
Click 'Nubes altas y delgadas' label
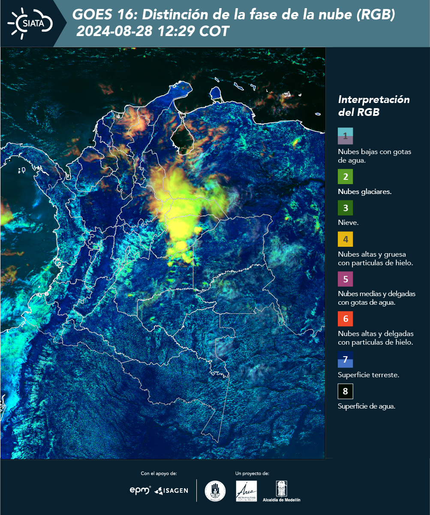[x=376, y=338]
